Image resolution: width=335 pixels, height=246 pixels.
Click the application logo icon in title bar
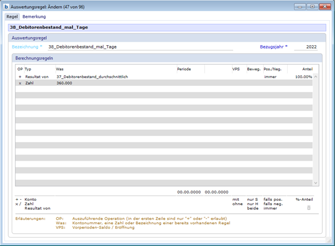coord(6,7)
